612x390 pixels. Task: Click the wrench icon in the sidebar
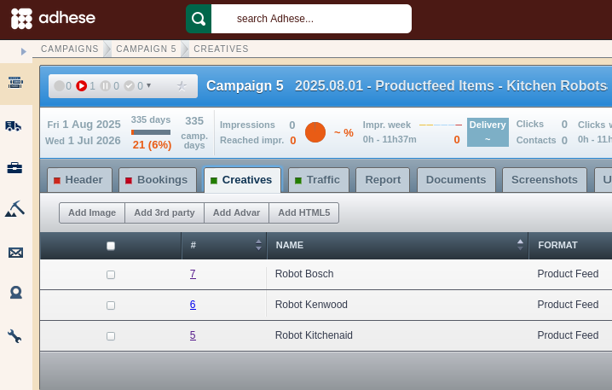pyautogui.click(x=14, y=335)
